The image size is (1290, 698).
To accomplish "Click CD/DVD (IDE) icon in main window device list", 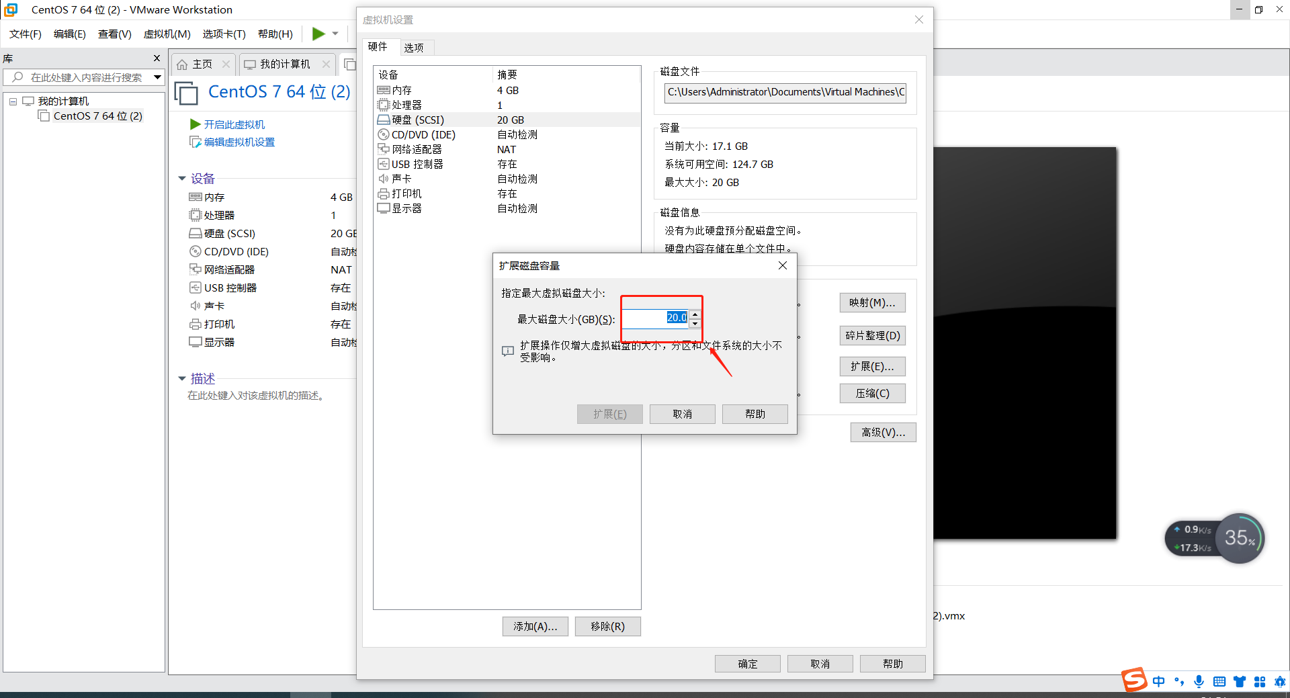I will [x=196, y=251].
